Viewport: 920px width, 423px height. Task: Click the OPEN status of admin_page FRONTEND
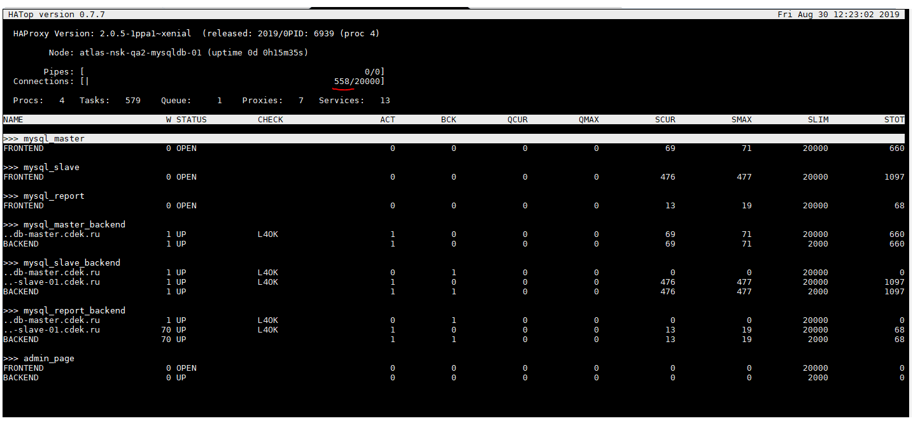tap(187, 368)
